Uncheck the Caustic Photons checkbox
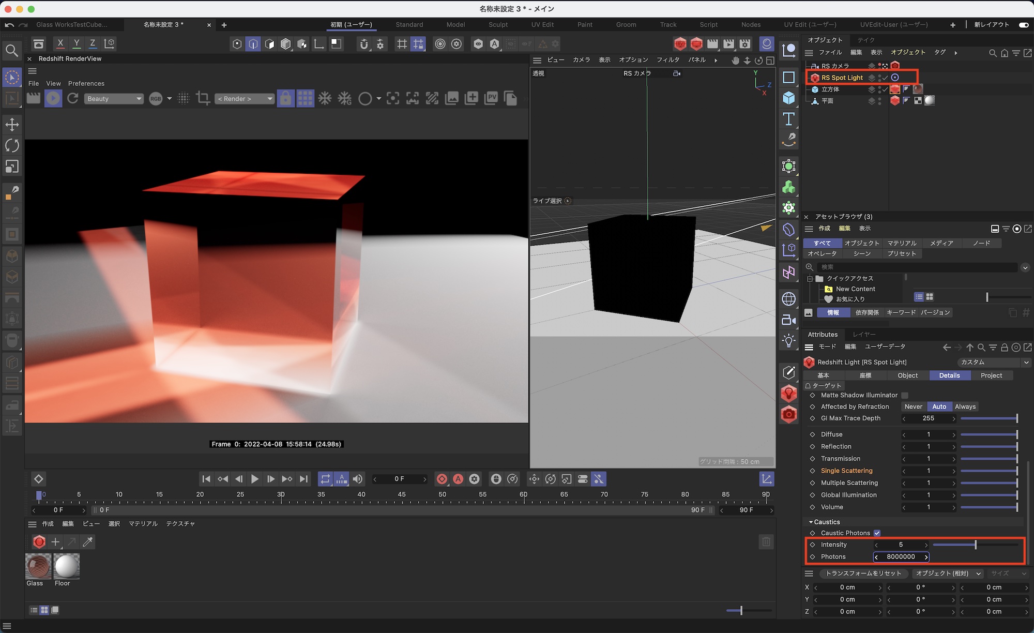 tap(877, 533)
